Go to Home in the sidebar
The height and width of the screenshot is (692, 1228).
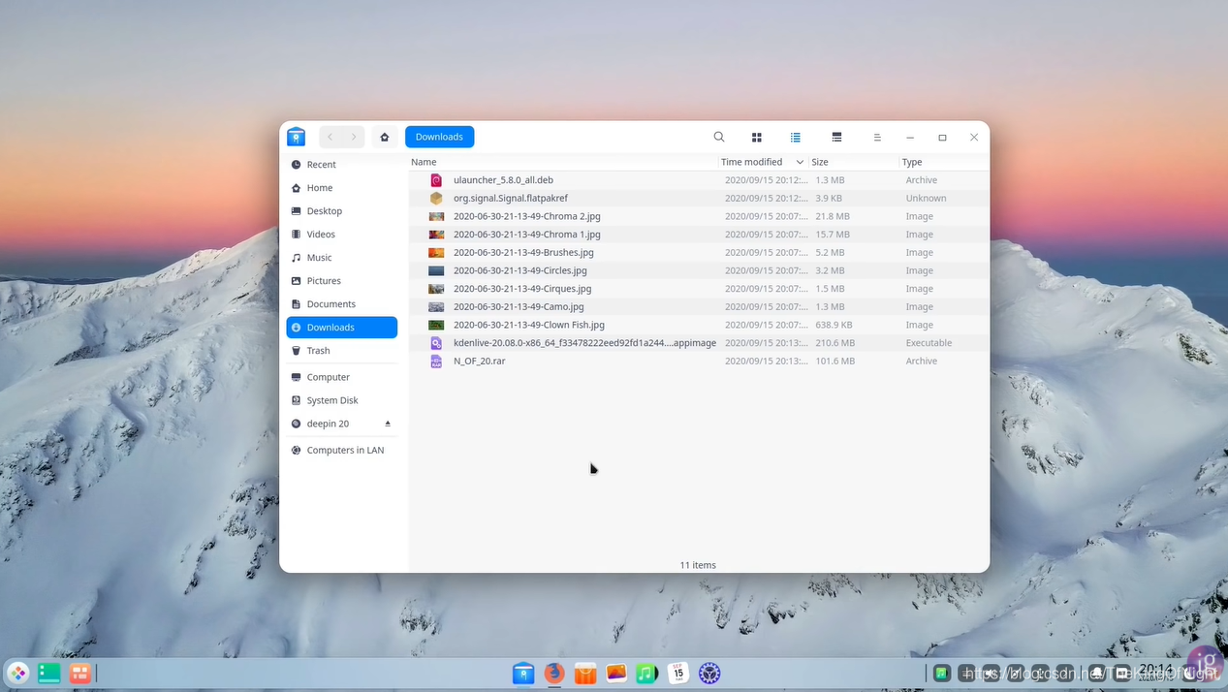[x=342, y=188]
